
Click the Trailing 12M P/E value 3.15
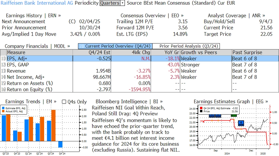[x=183, y=21]
